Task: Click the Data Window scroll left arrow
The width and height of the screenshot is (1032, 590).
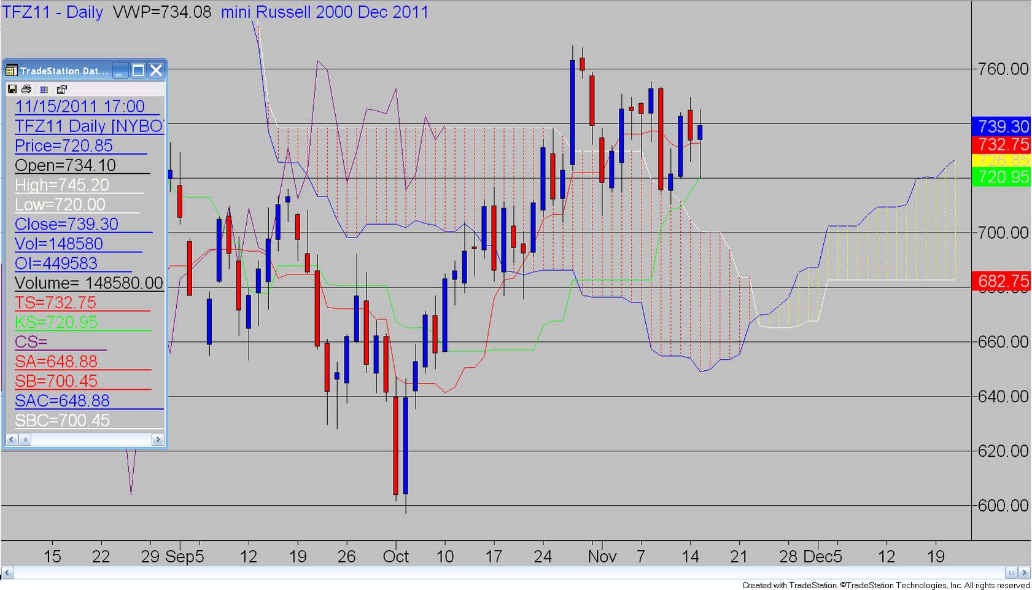Action: 11,440
